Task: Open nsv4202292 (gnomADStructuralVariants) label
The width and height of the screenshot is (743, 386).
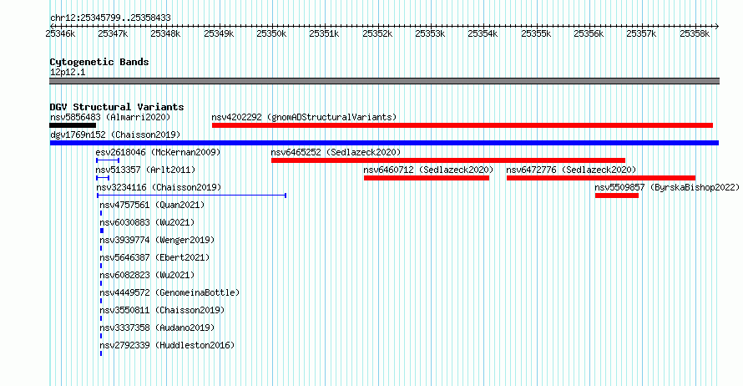Action: 304,117
